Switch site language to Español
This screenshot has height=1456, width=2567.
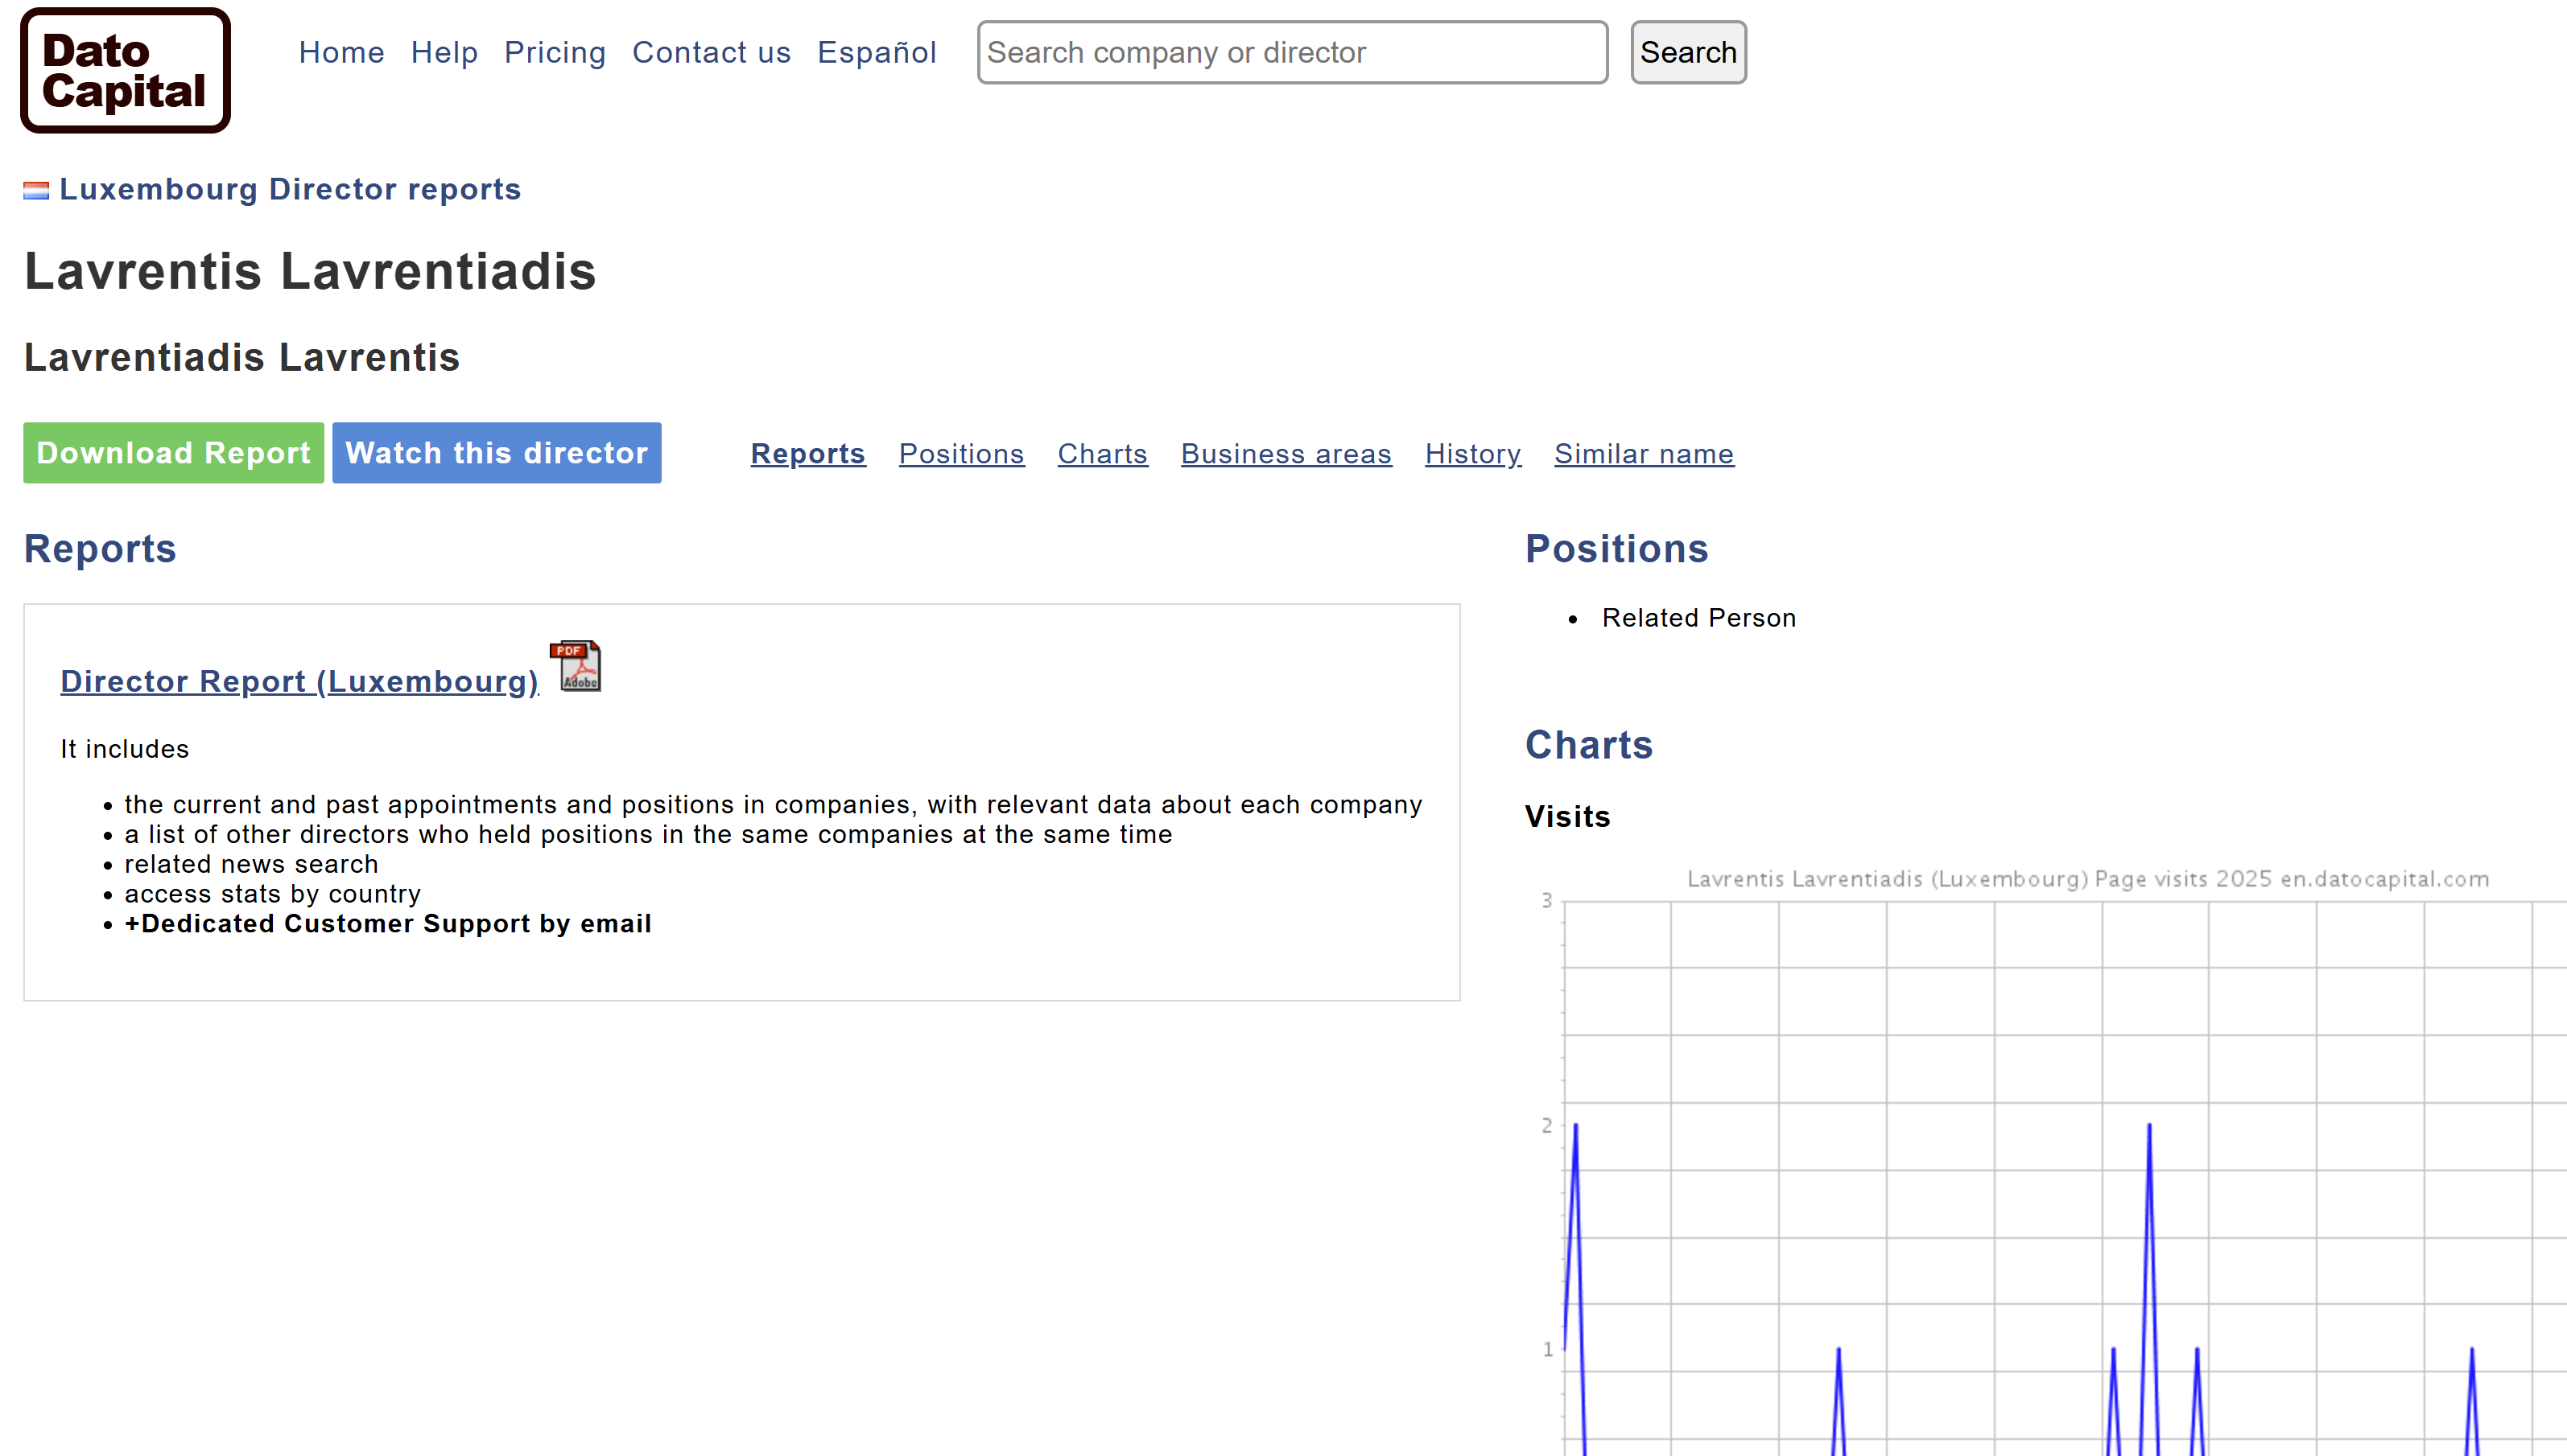click(877, 52)
